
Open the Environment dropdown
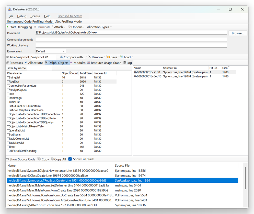pos(51,51)
